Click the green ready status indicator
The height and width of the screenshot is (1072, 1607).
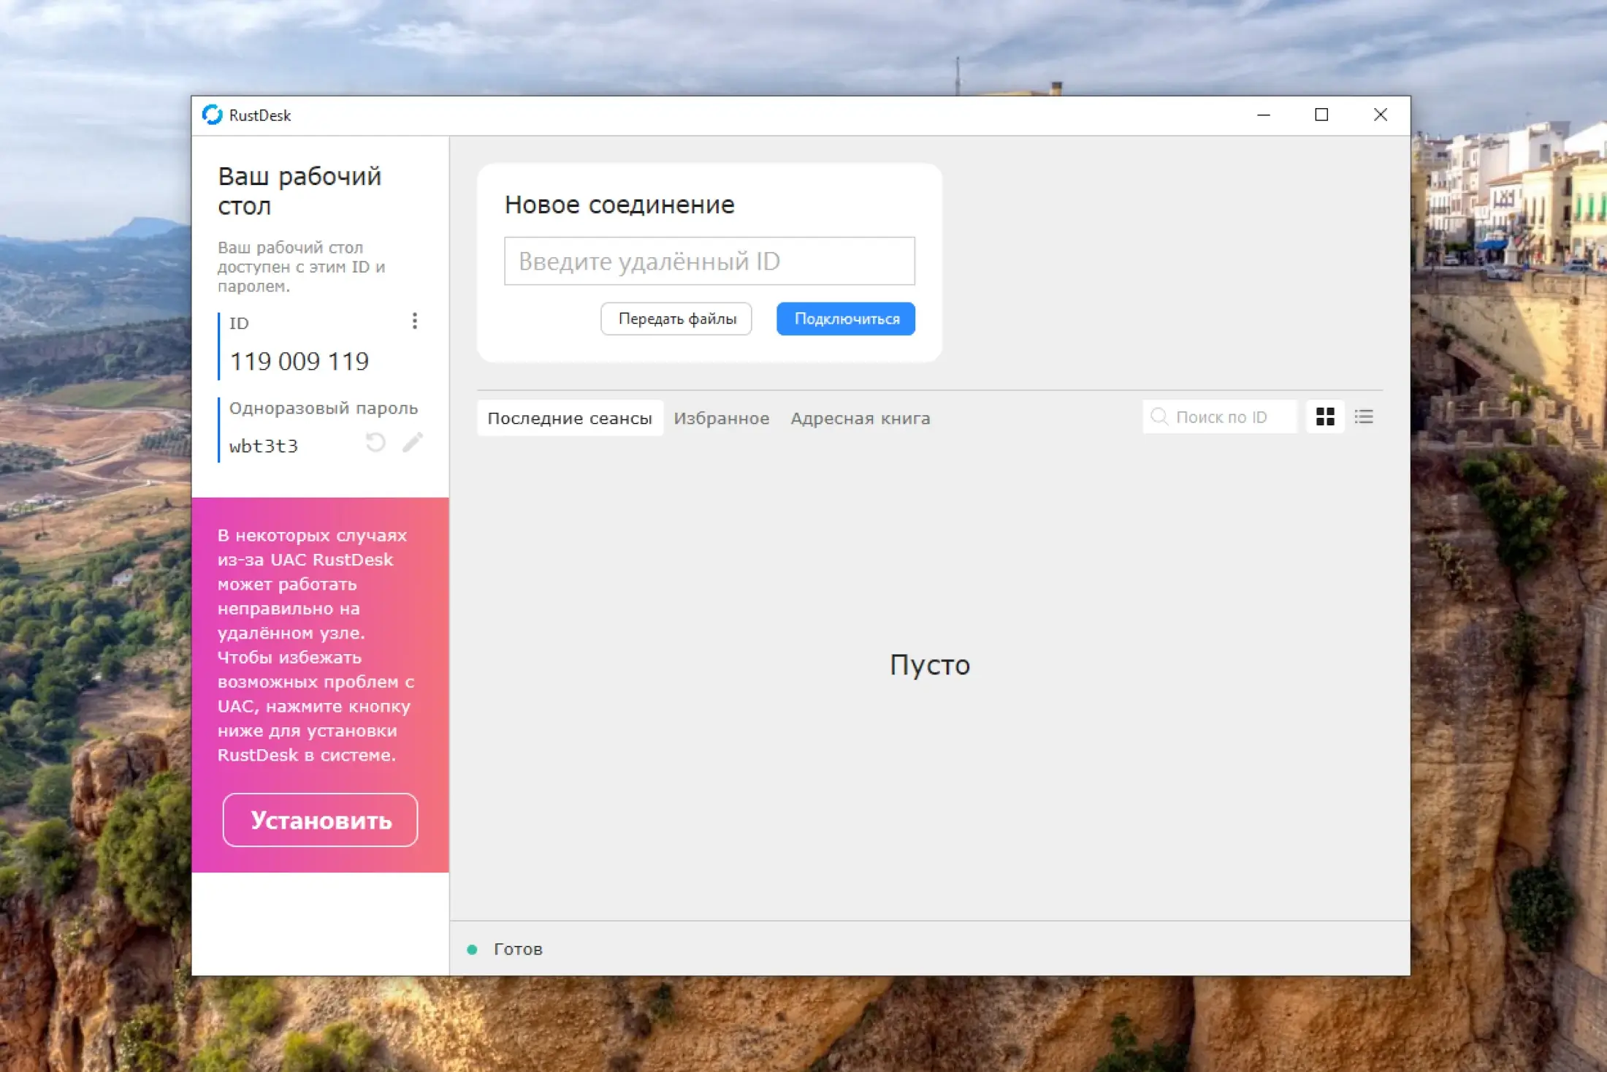(472, 949)
